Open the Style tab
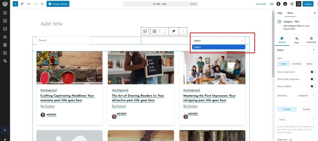 coord(296,40)
